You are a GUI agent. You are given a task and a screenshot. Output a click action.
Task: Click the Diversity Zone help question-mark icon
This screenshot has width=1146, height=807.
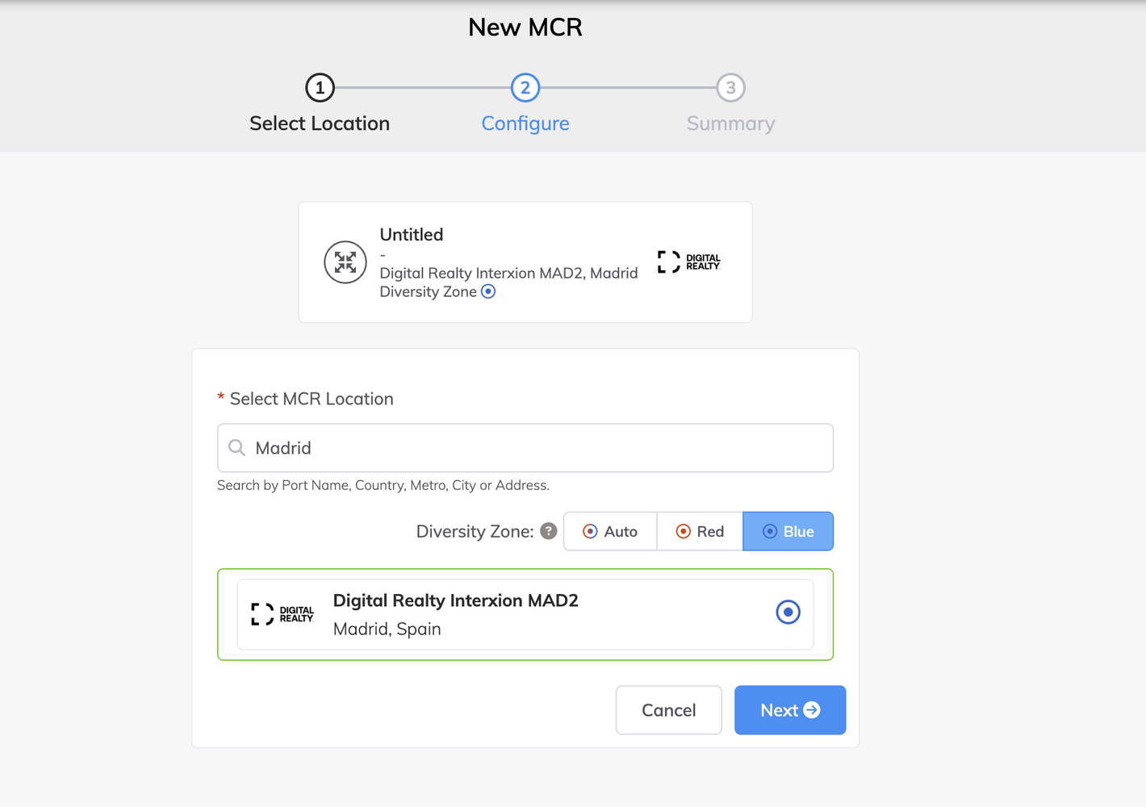549,531
